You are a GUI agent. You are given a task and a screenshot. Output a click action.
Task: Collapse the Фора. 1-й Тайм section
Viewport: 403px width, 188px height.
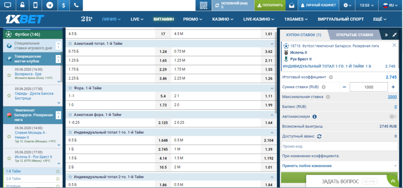click(272, 88)
